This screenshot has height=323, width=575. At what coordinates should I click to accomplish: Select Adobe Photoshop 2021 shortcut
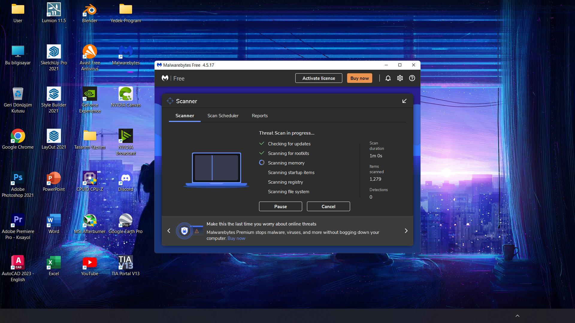click(18, 185)
